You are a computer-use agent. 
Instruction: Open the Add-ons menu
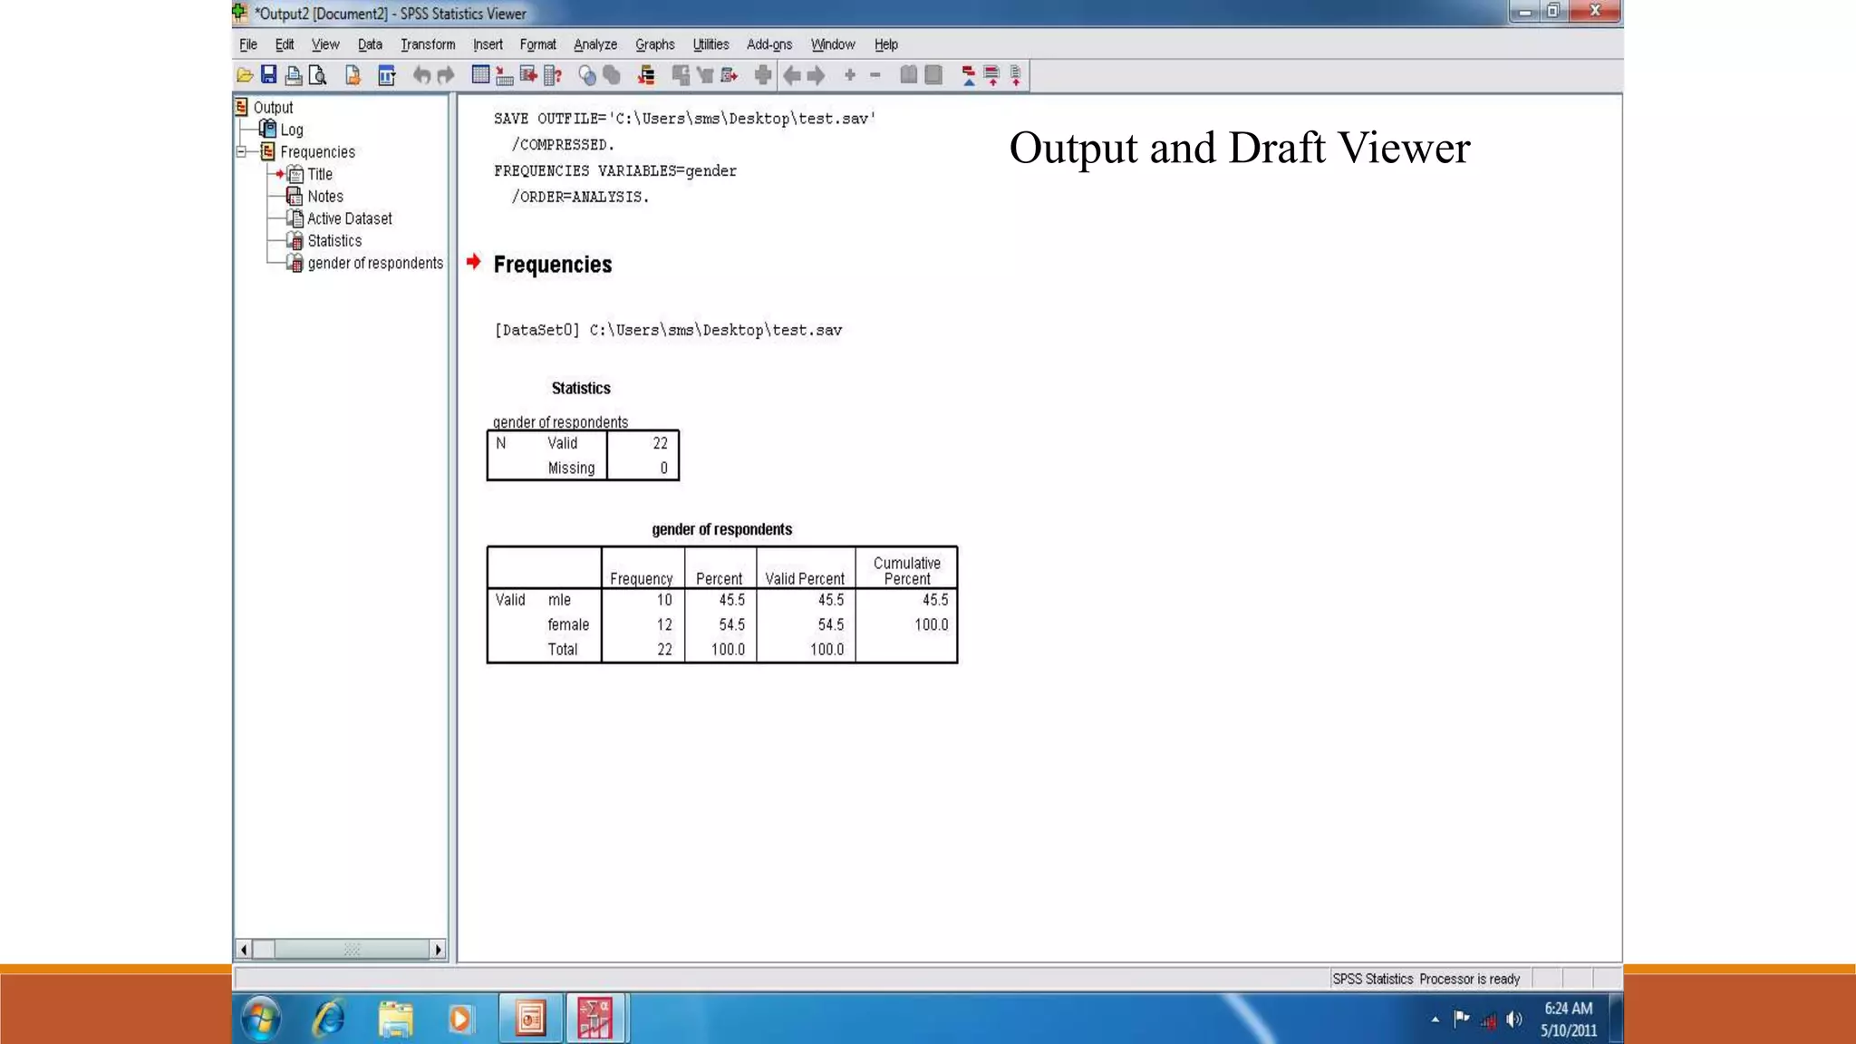coord(769,44)
